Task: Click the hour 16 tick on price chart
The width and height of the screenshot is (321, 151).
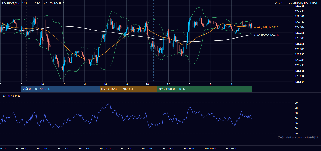Action: [x=105, y=84]
